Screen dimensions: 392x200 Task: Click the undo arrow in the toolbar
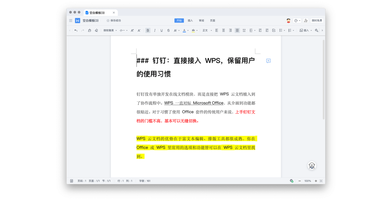[x=76, y=30]
